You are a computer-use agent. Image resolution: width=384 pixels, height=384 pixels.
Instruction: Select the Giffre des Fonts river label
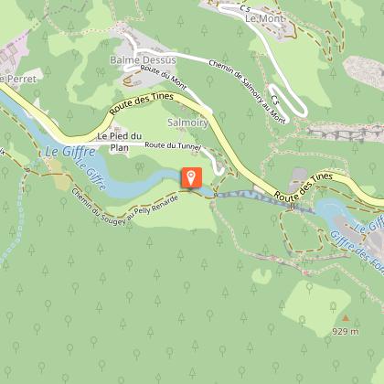[357, 249]
